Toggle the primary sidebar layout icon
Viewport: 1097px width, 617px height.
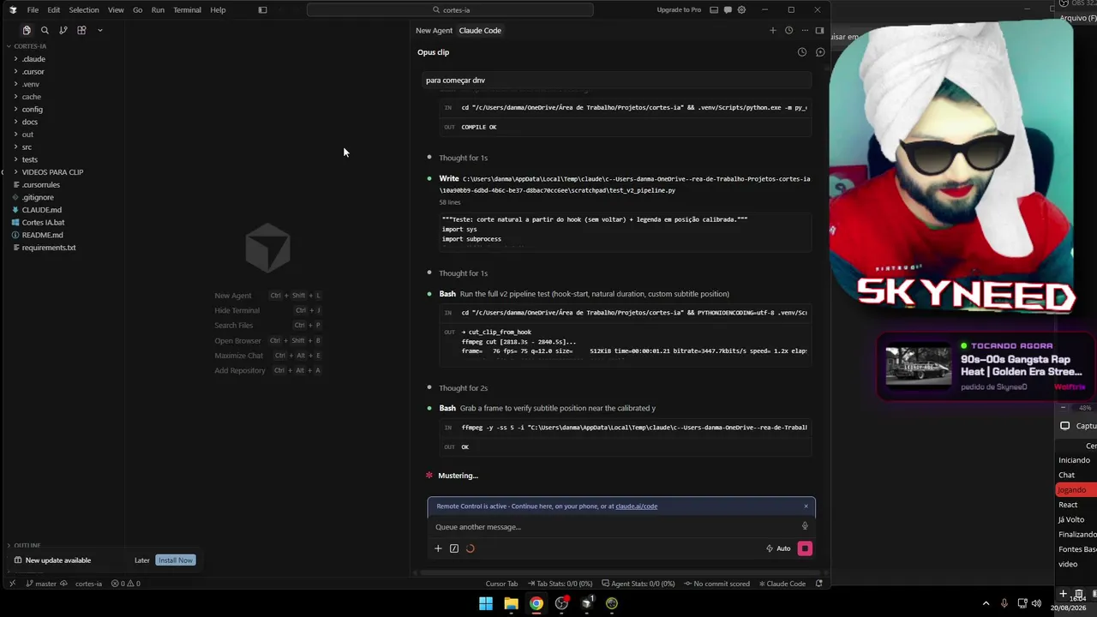point(262,10)
